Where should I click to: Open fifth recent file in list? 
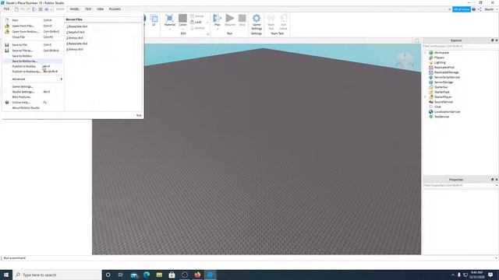click(75, 49)
